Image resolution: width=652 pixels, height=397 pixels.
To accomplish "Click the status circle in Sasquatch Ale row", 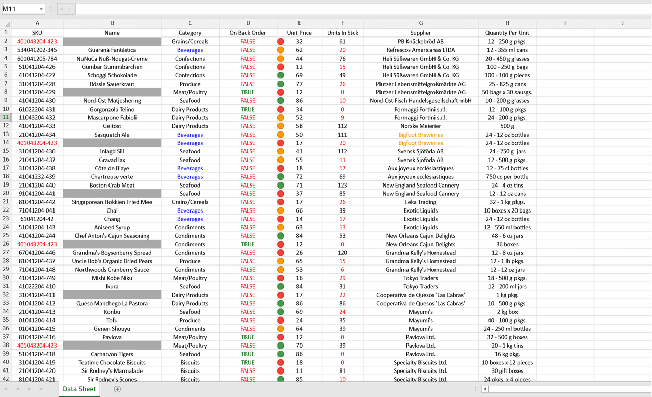I will point(281,135).
